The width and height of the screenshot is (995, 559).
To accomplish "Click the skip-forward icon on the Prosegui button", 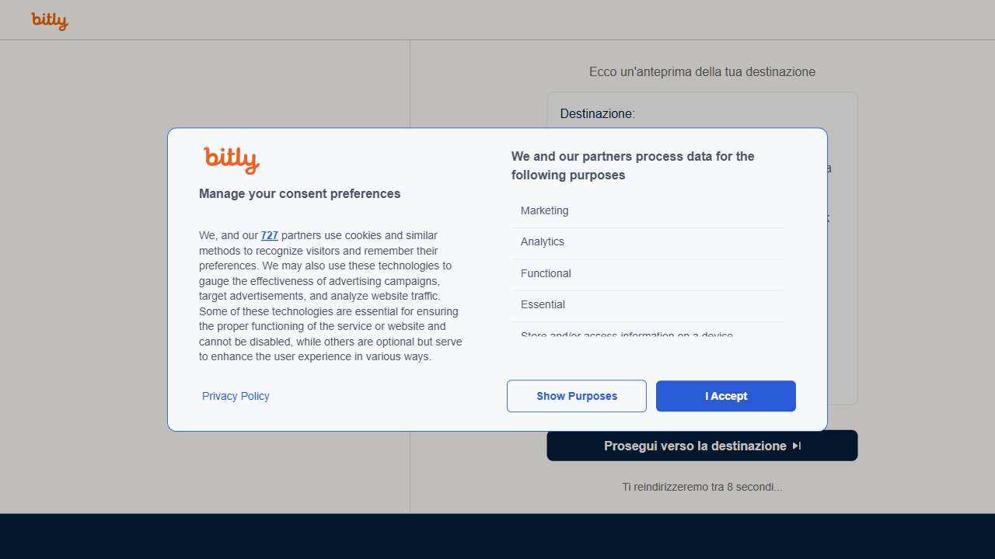I will pos(797,446).
